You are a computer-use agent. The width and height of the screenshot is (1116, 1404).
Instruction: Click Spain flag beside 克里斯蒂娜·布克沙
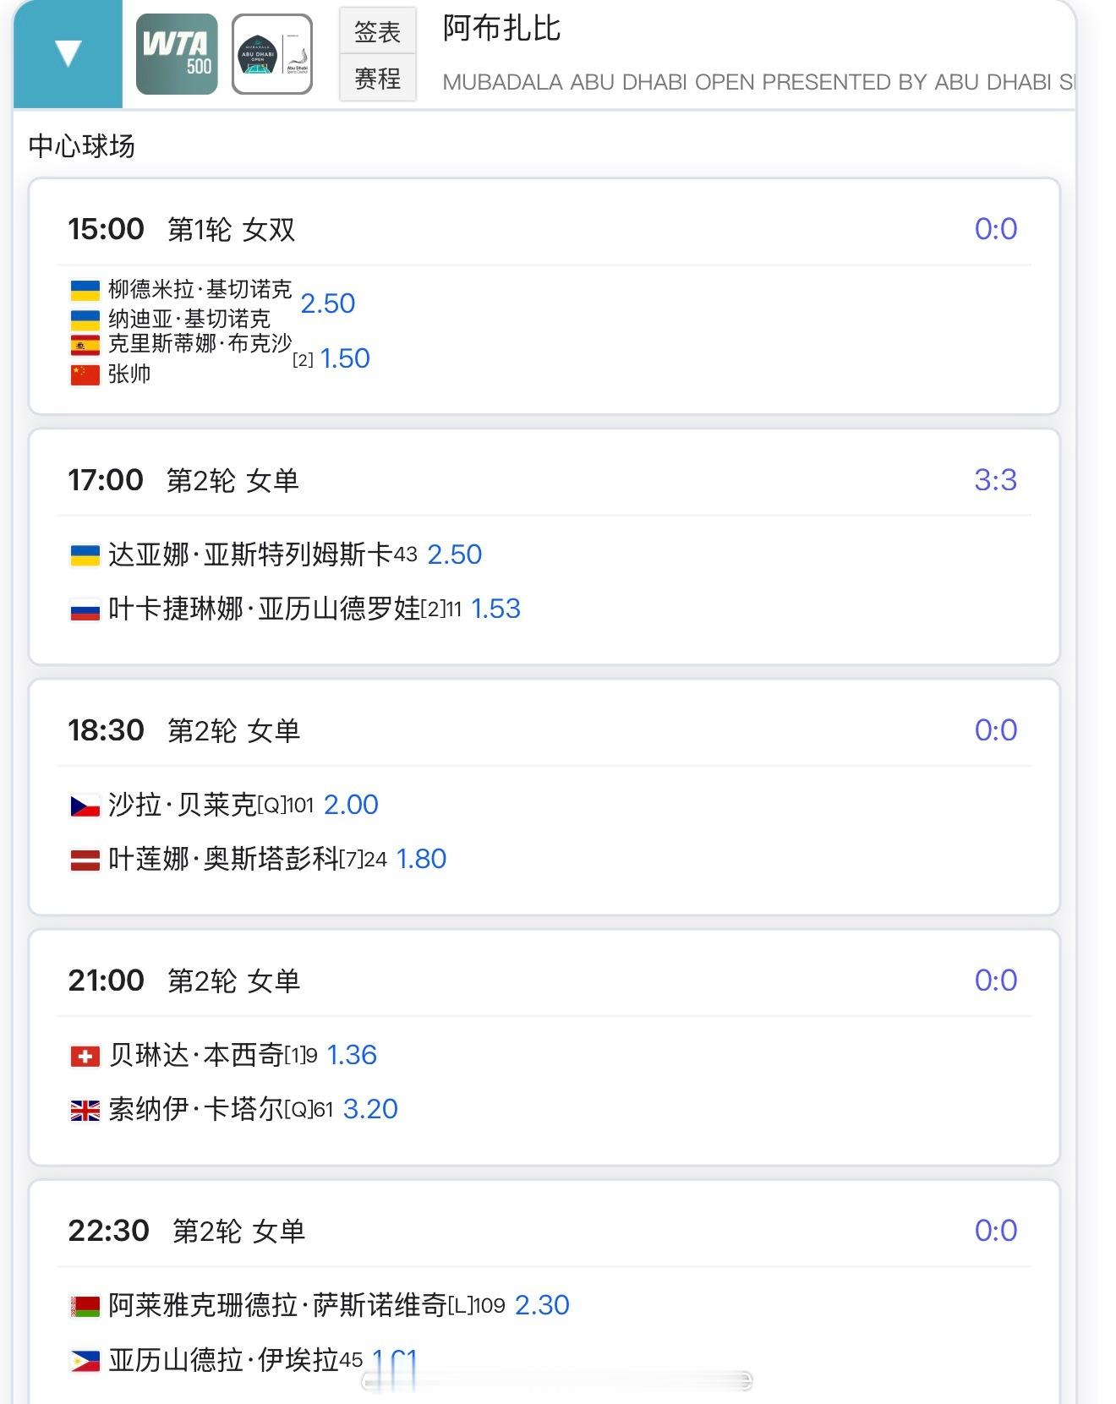[85, 345]
